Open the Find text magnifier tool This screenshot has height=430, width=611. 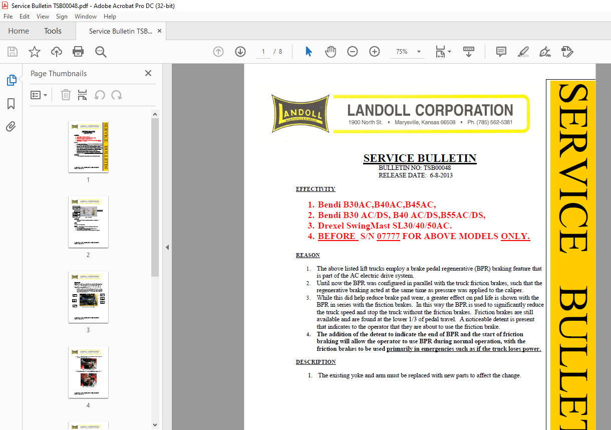point(101,52)
